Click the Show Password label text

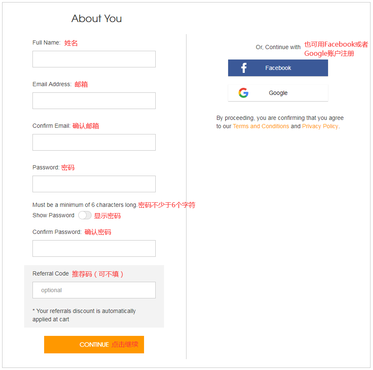pyautogui.click(x=53, y=215)
